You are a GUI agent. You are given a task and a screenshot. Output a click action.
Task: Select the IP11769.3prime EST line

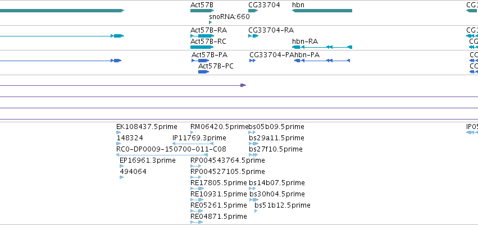pos(193,144)
